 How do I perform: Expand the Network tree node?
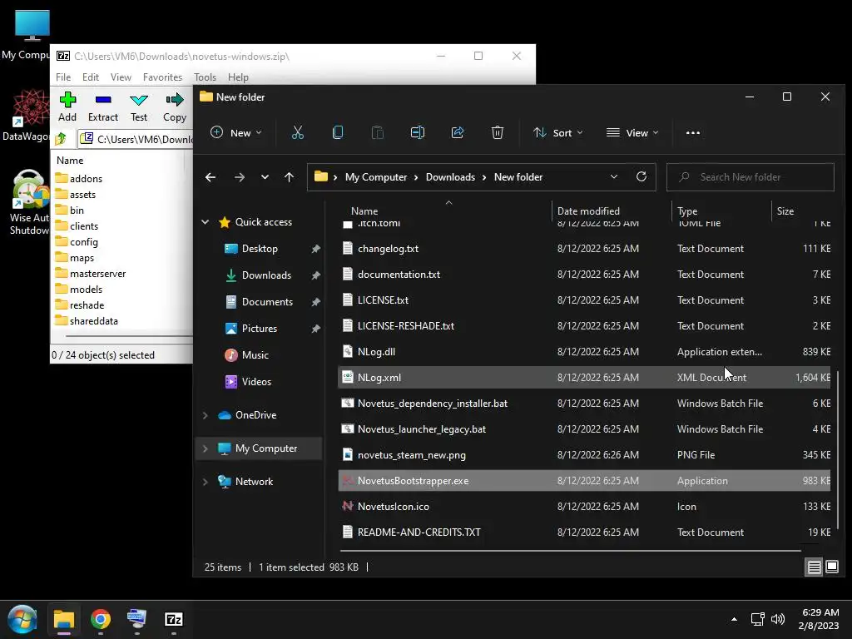206,482
